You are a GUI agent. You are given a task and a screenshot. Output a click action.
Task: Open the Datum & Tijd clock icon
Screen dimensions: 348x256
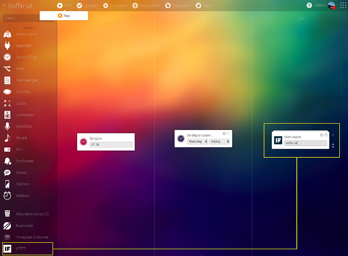pos(7,57)
